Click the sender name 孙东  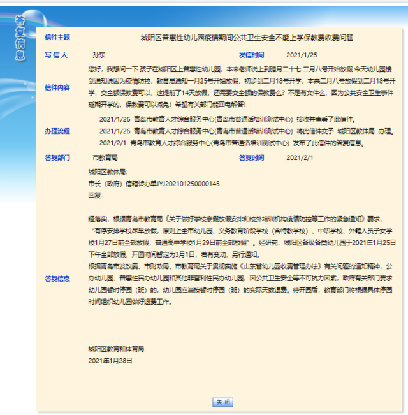coord(99,55)
